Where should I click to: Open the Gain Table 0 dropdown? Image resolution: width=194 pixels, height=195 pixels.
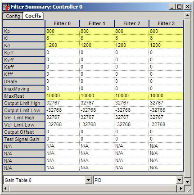click(89, 180)
